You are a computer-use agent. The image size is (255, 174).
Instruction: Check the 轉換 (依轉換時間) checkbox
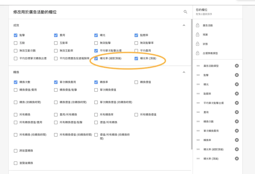coord(16,102)
